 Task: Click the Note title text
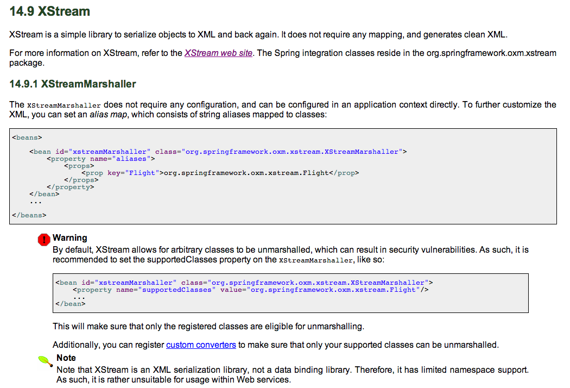click(66, 358)
